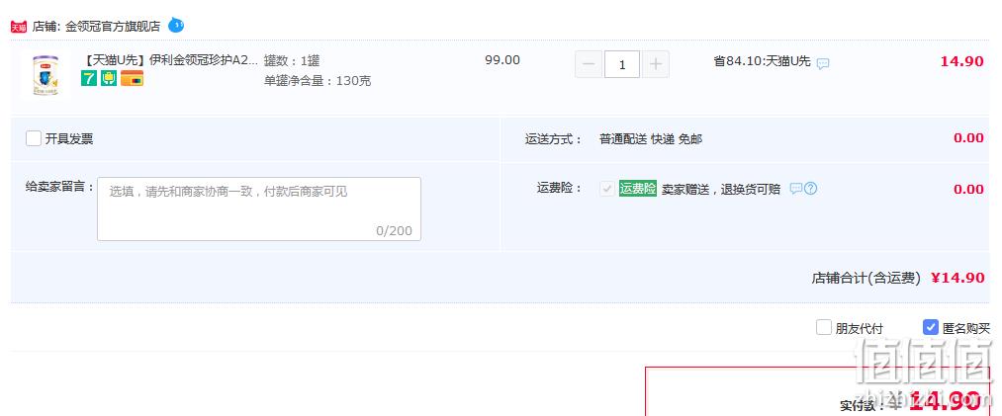The image size is (1002, 416).
Task: Click the unit price 99.00
Action: coord(502,60)
